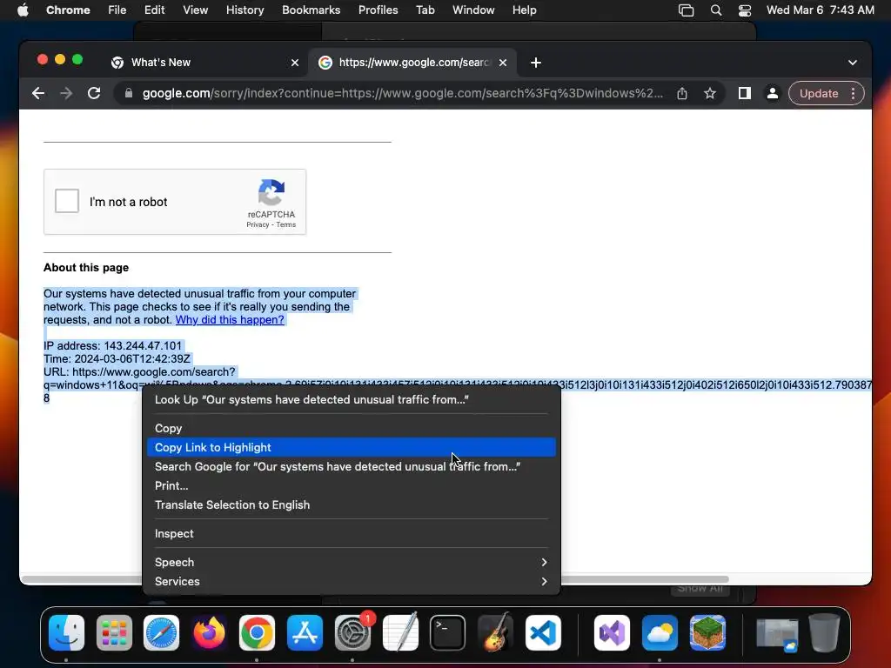Open the Profiles menu
The width and height of the screenshot is (891, 668).
click(x=378, y=10)
